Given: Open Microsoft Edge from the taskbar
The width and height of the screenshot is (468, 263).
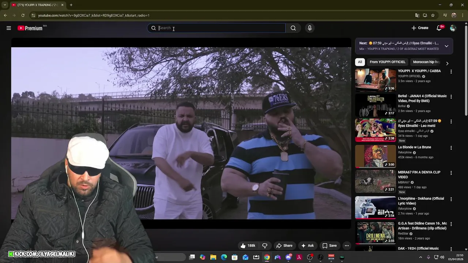Looking at the screenshot, I should pos(224,257).
